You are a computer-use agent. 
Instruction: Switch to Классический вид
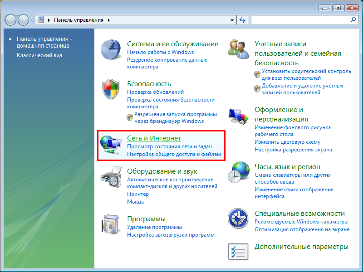(39, 55)
